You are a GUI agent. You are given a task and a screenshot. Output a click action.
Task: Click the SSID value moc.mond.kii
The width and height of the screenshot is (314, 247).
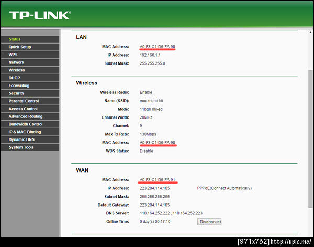151,101
